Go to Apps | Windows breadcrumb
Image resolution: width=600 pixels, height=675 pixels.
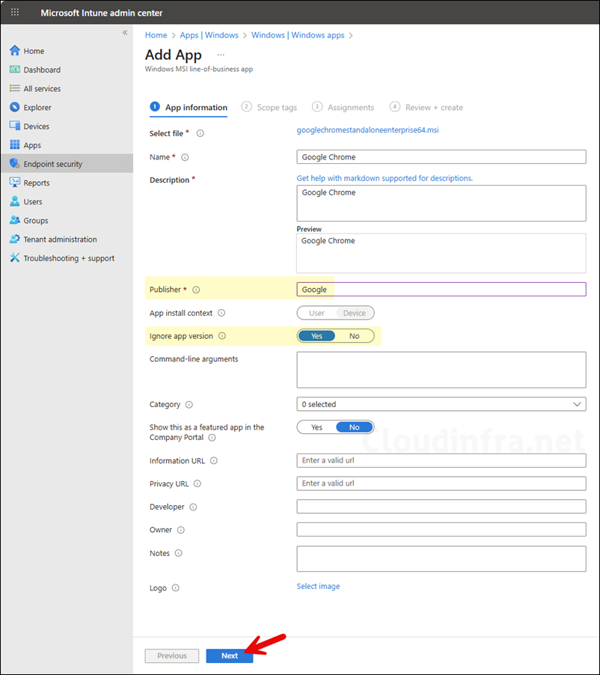[x=209, y=35]
